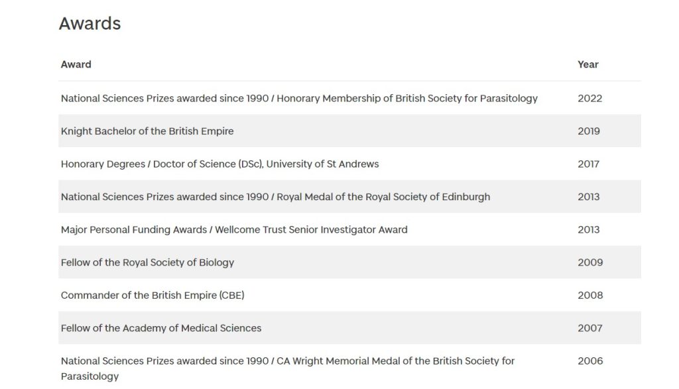
Task: Click the Knight Bachelor of the British Empire entry
Action: coord(147,131)
